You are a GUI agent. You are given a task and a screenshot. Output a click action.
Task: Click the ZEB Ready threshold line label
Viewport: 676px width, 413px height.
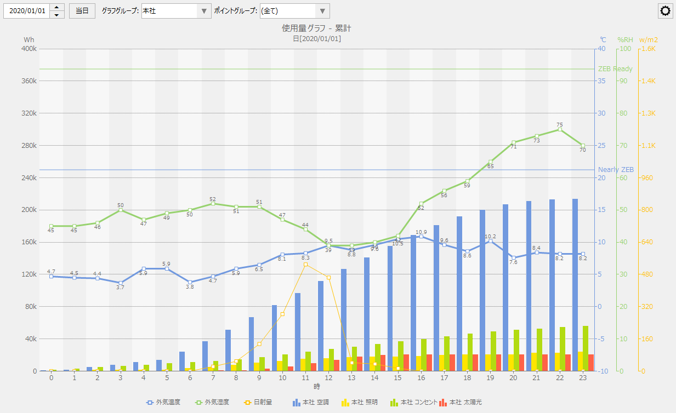coord(615,69)
